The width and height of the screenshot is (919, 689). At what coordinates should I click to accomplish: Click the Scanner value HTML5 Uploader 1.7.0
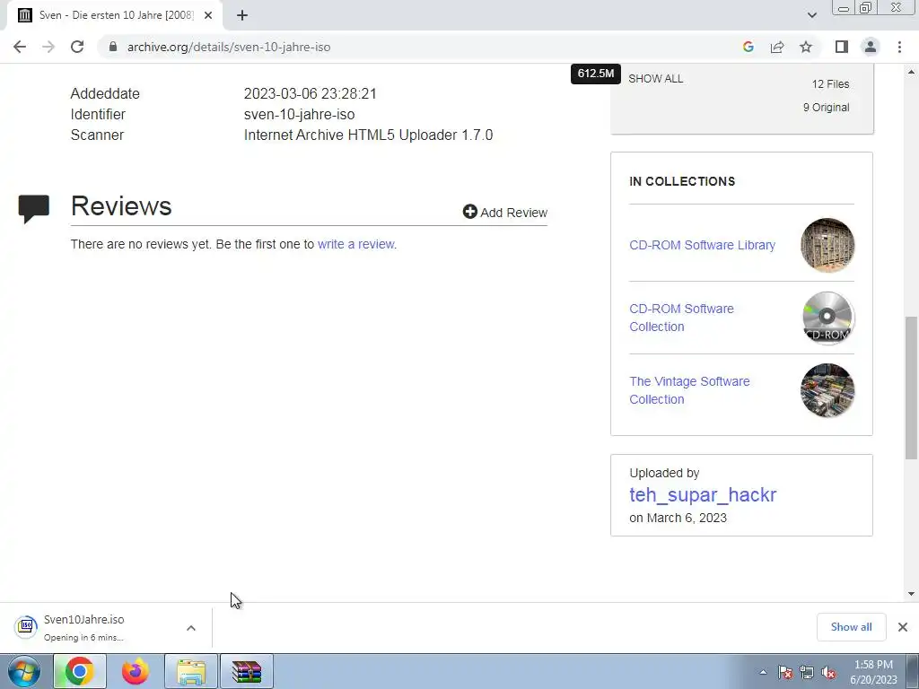click(368, 135)
